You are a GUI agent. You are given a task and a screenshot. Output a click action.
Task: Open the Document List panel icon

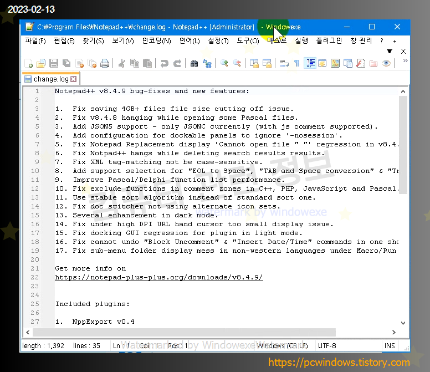click(348, 63)
